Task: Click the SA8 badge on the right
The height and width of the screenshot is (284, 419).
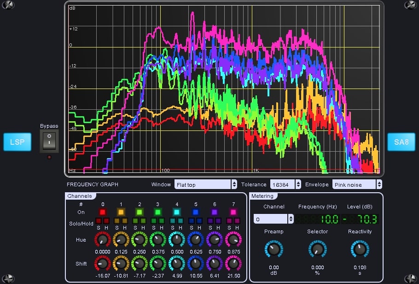Action: (402, 142)
